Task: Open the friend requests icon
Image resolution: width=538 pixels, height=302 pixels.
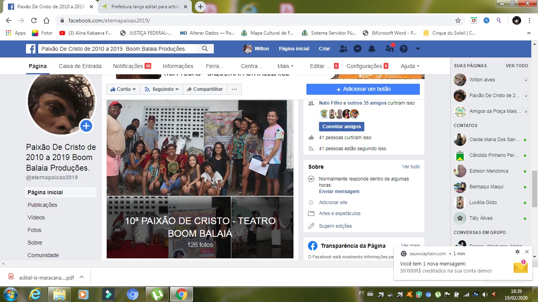Action: 343,49
